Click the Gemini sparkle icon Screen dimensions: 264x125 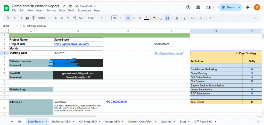[x=248, y=7]
